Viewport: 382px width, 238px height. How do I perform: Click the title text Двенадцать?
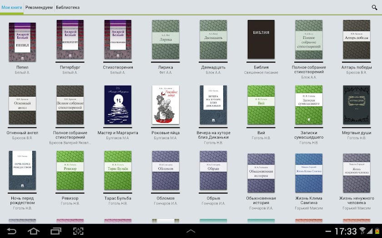213,67
